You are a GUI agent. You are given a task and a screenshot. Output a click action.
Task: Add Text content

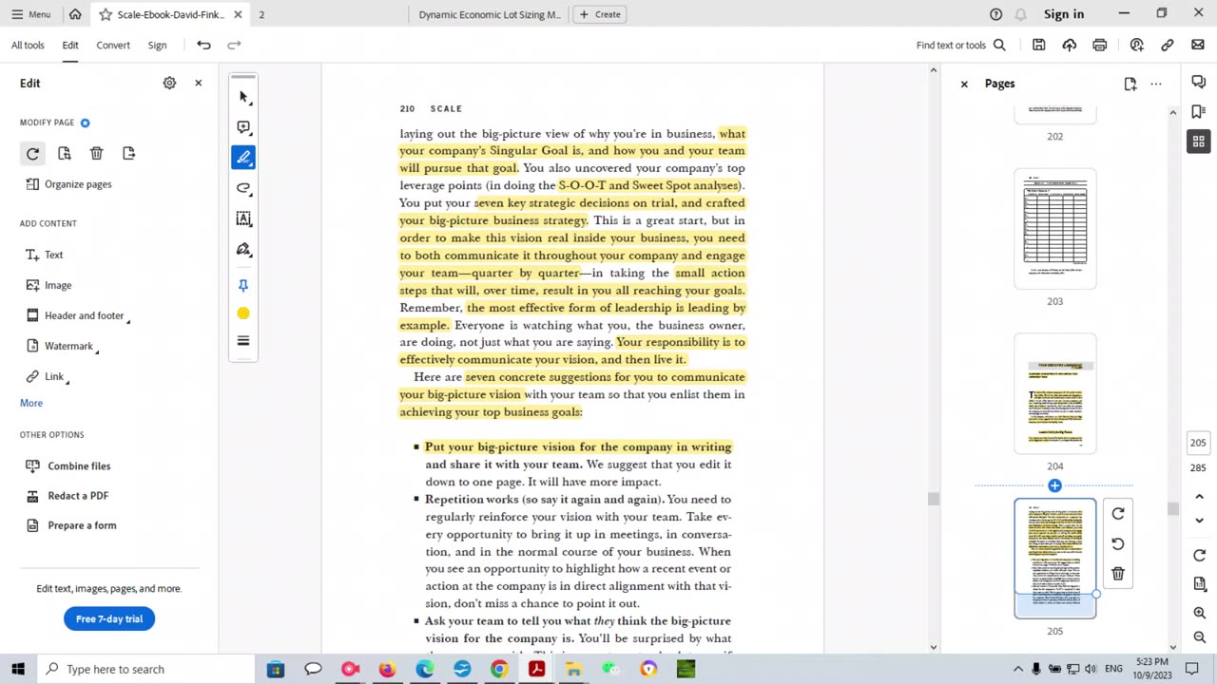[x=44, y=255]
